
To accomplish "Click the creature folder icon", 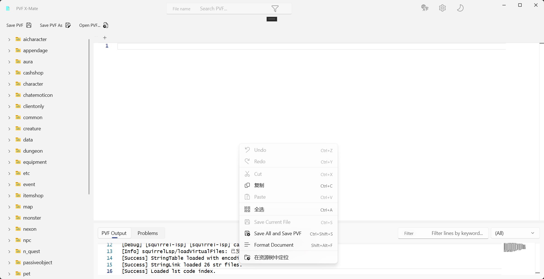I will tap(18, 129).
